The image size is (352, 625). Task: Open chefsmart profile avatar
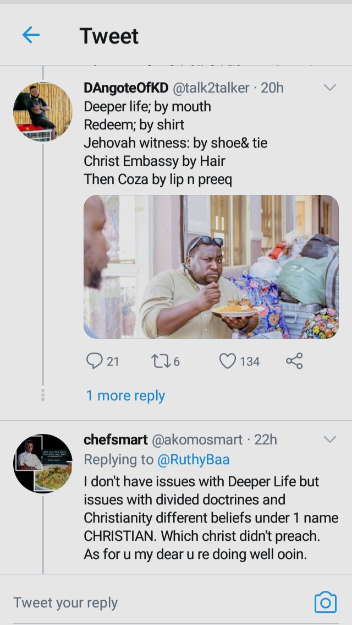pyautogui.click(x=42, y=463)
